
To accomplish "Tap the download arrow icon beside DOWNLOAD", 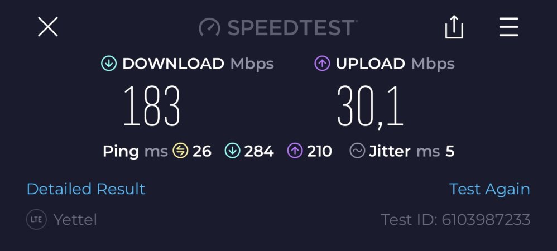I will pyautogui.click(x=109, y=64).
